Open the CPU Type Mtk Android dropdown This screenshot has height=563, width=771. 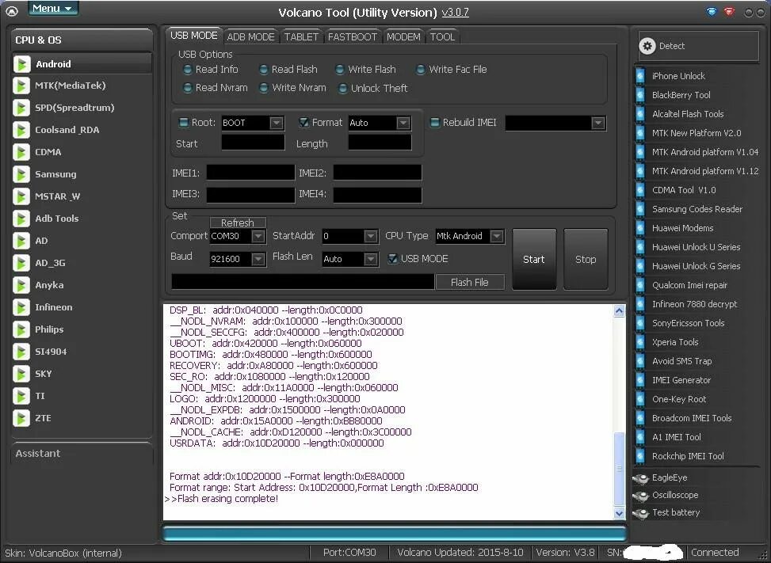click(x=497, y=236)
